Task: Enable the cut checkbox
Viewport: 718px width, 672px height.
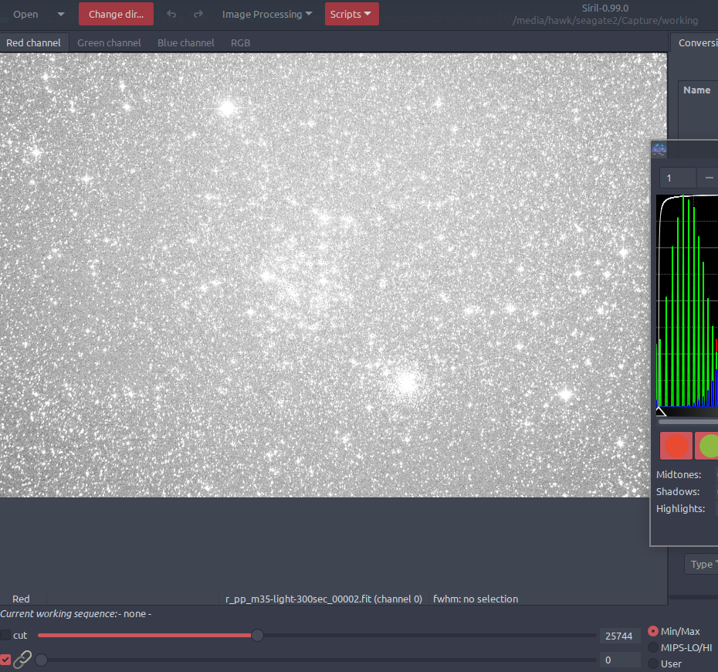Action: tap(6, 635)
